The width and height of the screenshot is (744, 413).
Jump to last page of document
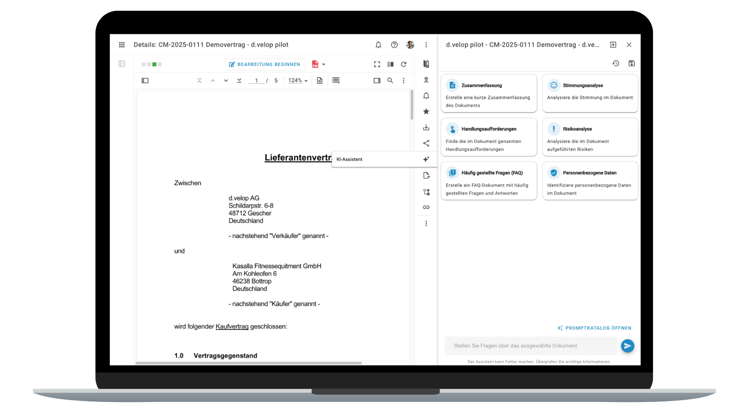click(x=239, y=81)
